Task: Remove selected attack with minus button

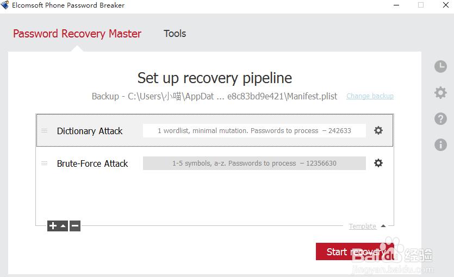Action: coord(75,226)
